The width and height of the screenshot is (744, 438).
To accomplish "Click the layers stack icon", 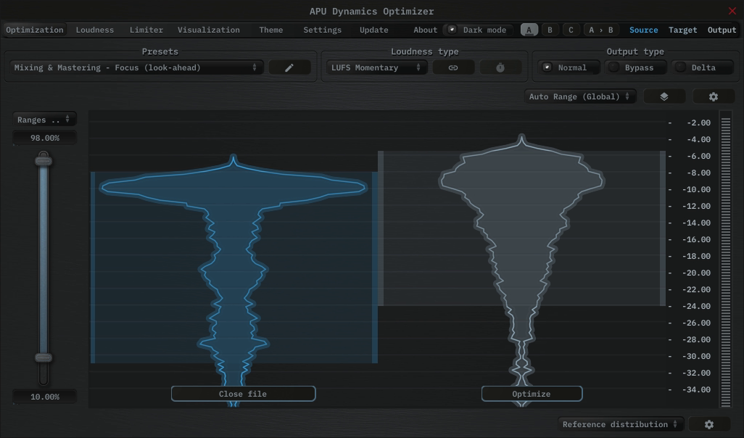I will click(664, 96).
